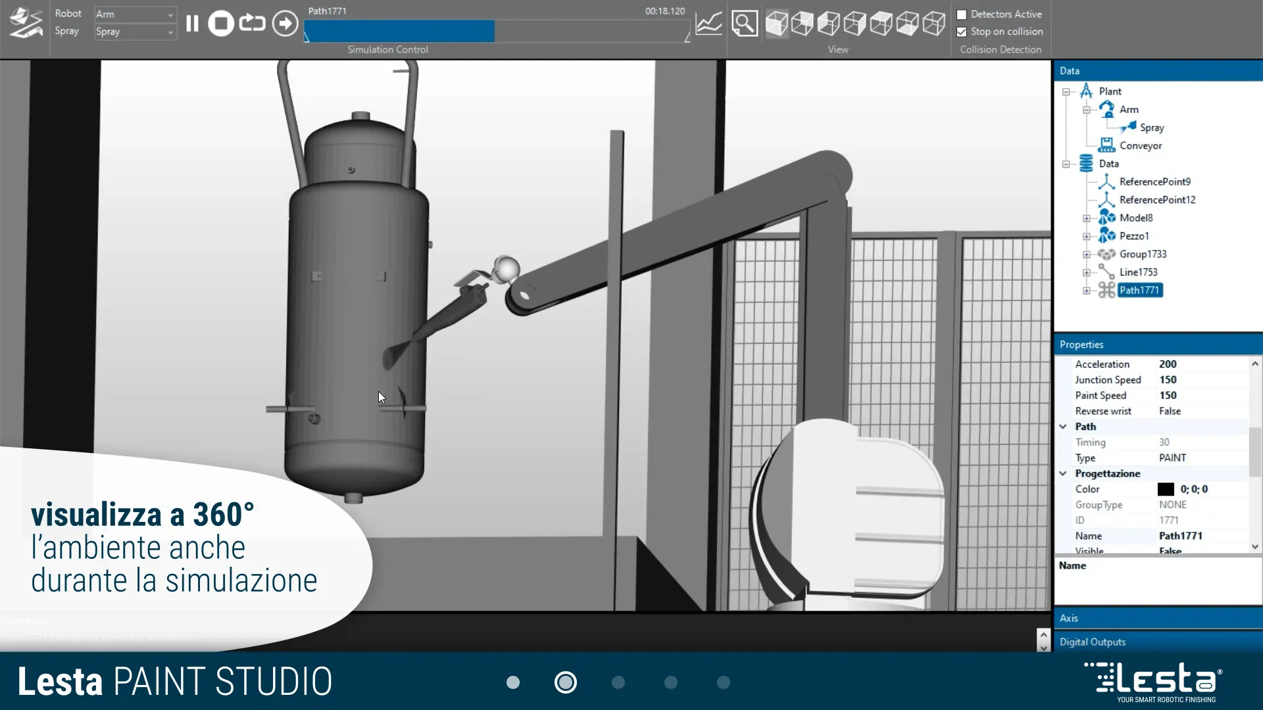
Task: Uncheck Stop on collision
Action: pos(962,32)
